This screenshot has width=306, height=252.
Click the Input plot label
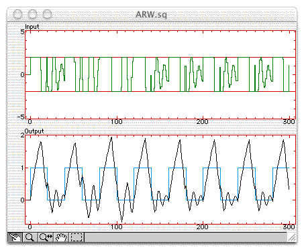pyautogui.click(x=32, y=27)
